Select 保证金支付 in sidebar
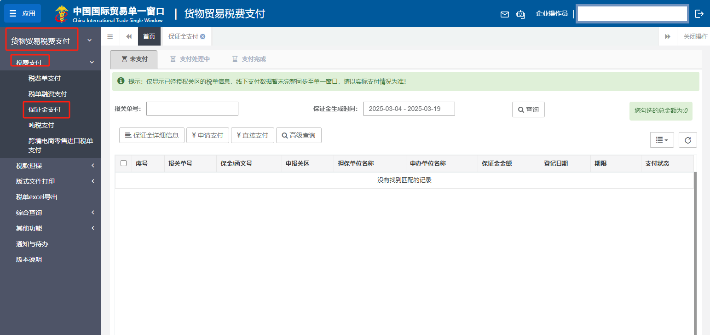 (x=44, y=110)
